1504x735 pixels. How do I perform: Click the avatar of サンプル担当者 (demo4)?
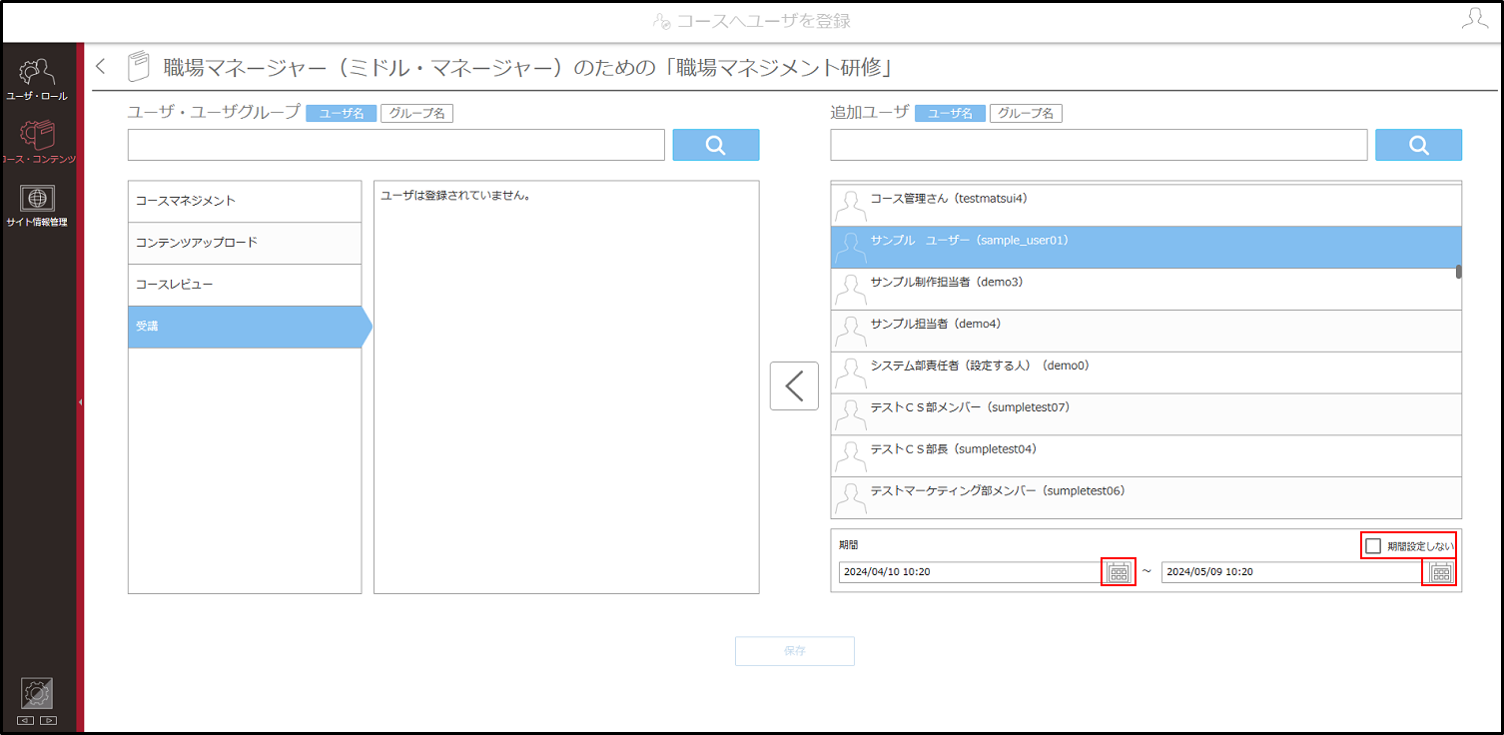pyautogui.click(x=850, y=332)
